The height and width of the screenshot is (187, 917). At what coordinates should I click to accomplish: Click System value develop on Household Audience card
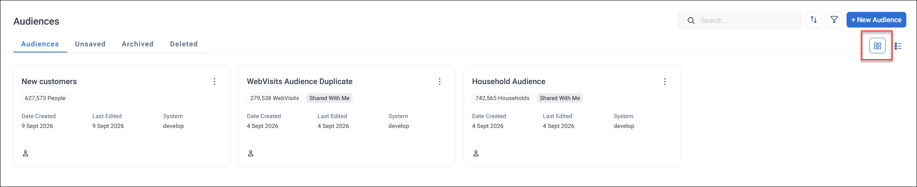pos(624,126)
